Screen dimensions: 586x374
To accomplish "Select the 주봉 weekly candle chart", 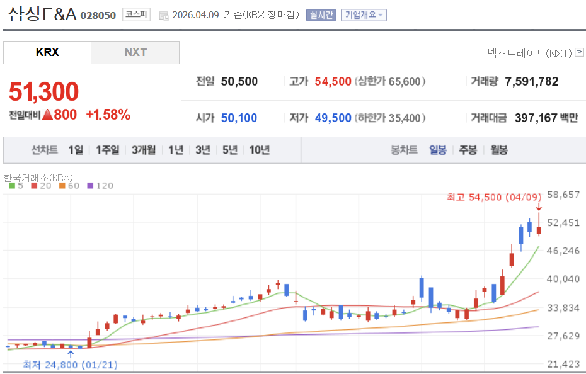I will [468, 150].
